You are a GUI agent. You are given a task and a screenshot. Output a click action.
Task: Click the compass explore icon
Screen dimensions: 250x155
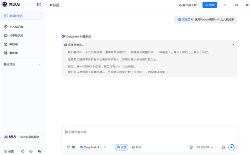(31, 151)
